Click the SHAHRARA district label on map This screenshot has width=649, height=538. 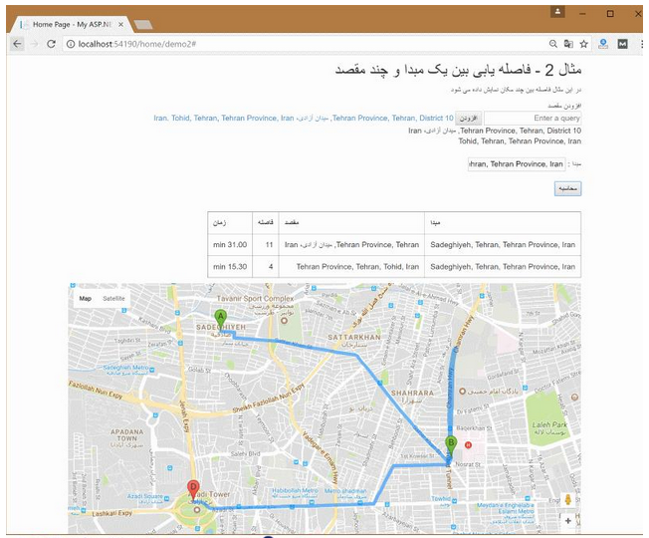point(412,393)
